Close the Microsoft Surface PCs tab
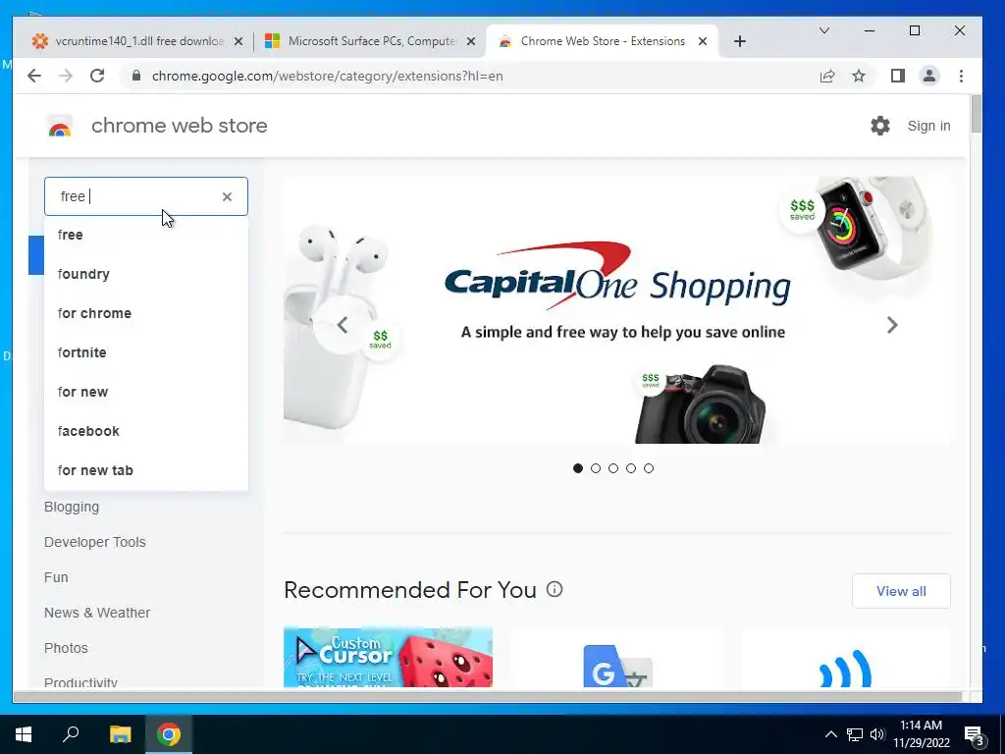The image size is (1005, 754). point(471,41)
